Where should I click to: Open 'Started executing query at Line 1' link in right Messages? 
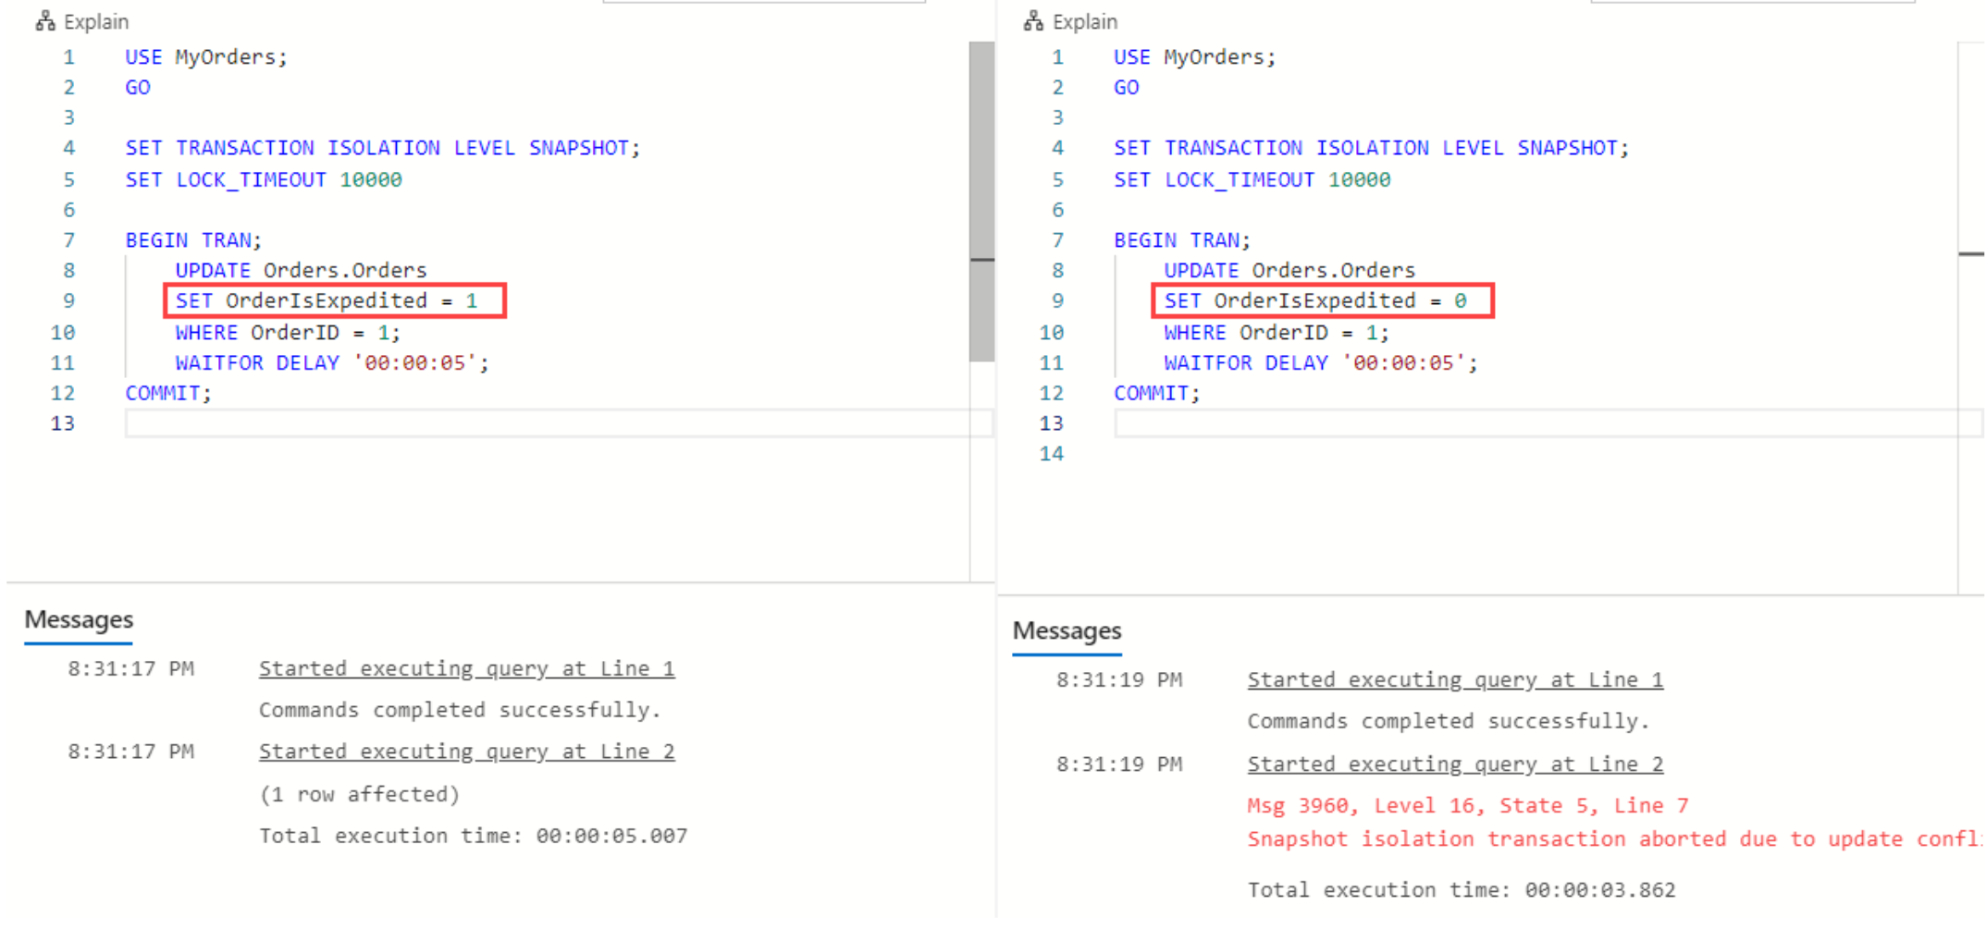[x=1455, y=679]
